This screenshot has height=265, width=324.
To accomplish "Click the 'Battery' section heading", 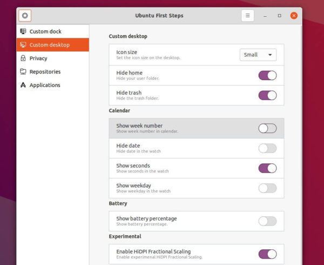I will coord(118,203).
